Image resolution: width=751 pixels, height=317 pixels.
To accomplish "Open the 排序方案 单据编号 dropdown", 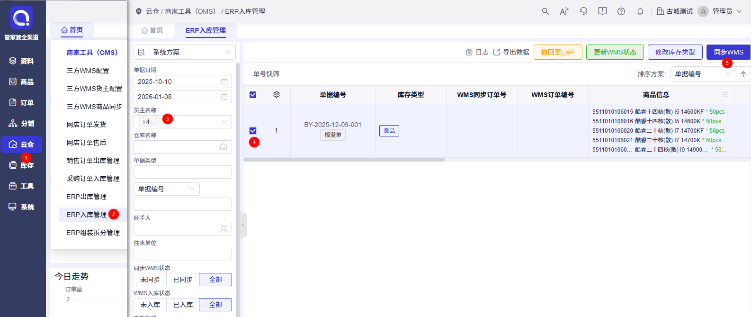I will click(x=703, y=74).
